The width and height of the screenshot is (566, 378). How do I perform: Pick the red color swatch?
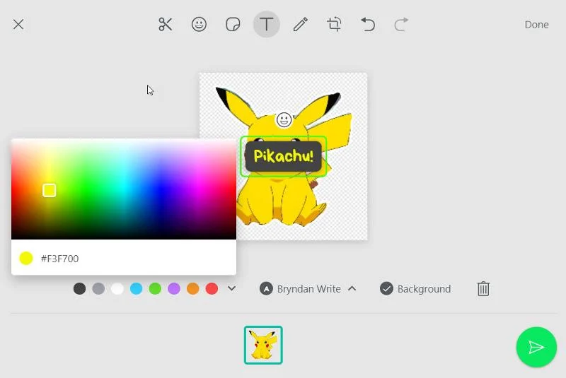pyautogui.click(x=212, y=289)
